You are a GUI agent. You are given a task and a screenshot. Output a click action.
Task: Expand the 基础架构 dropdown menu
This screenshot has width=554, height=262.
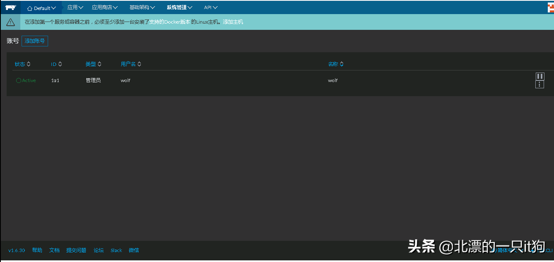click(x=142, y=7)
